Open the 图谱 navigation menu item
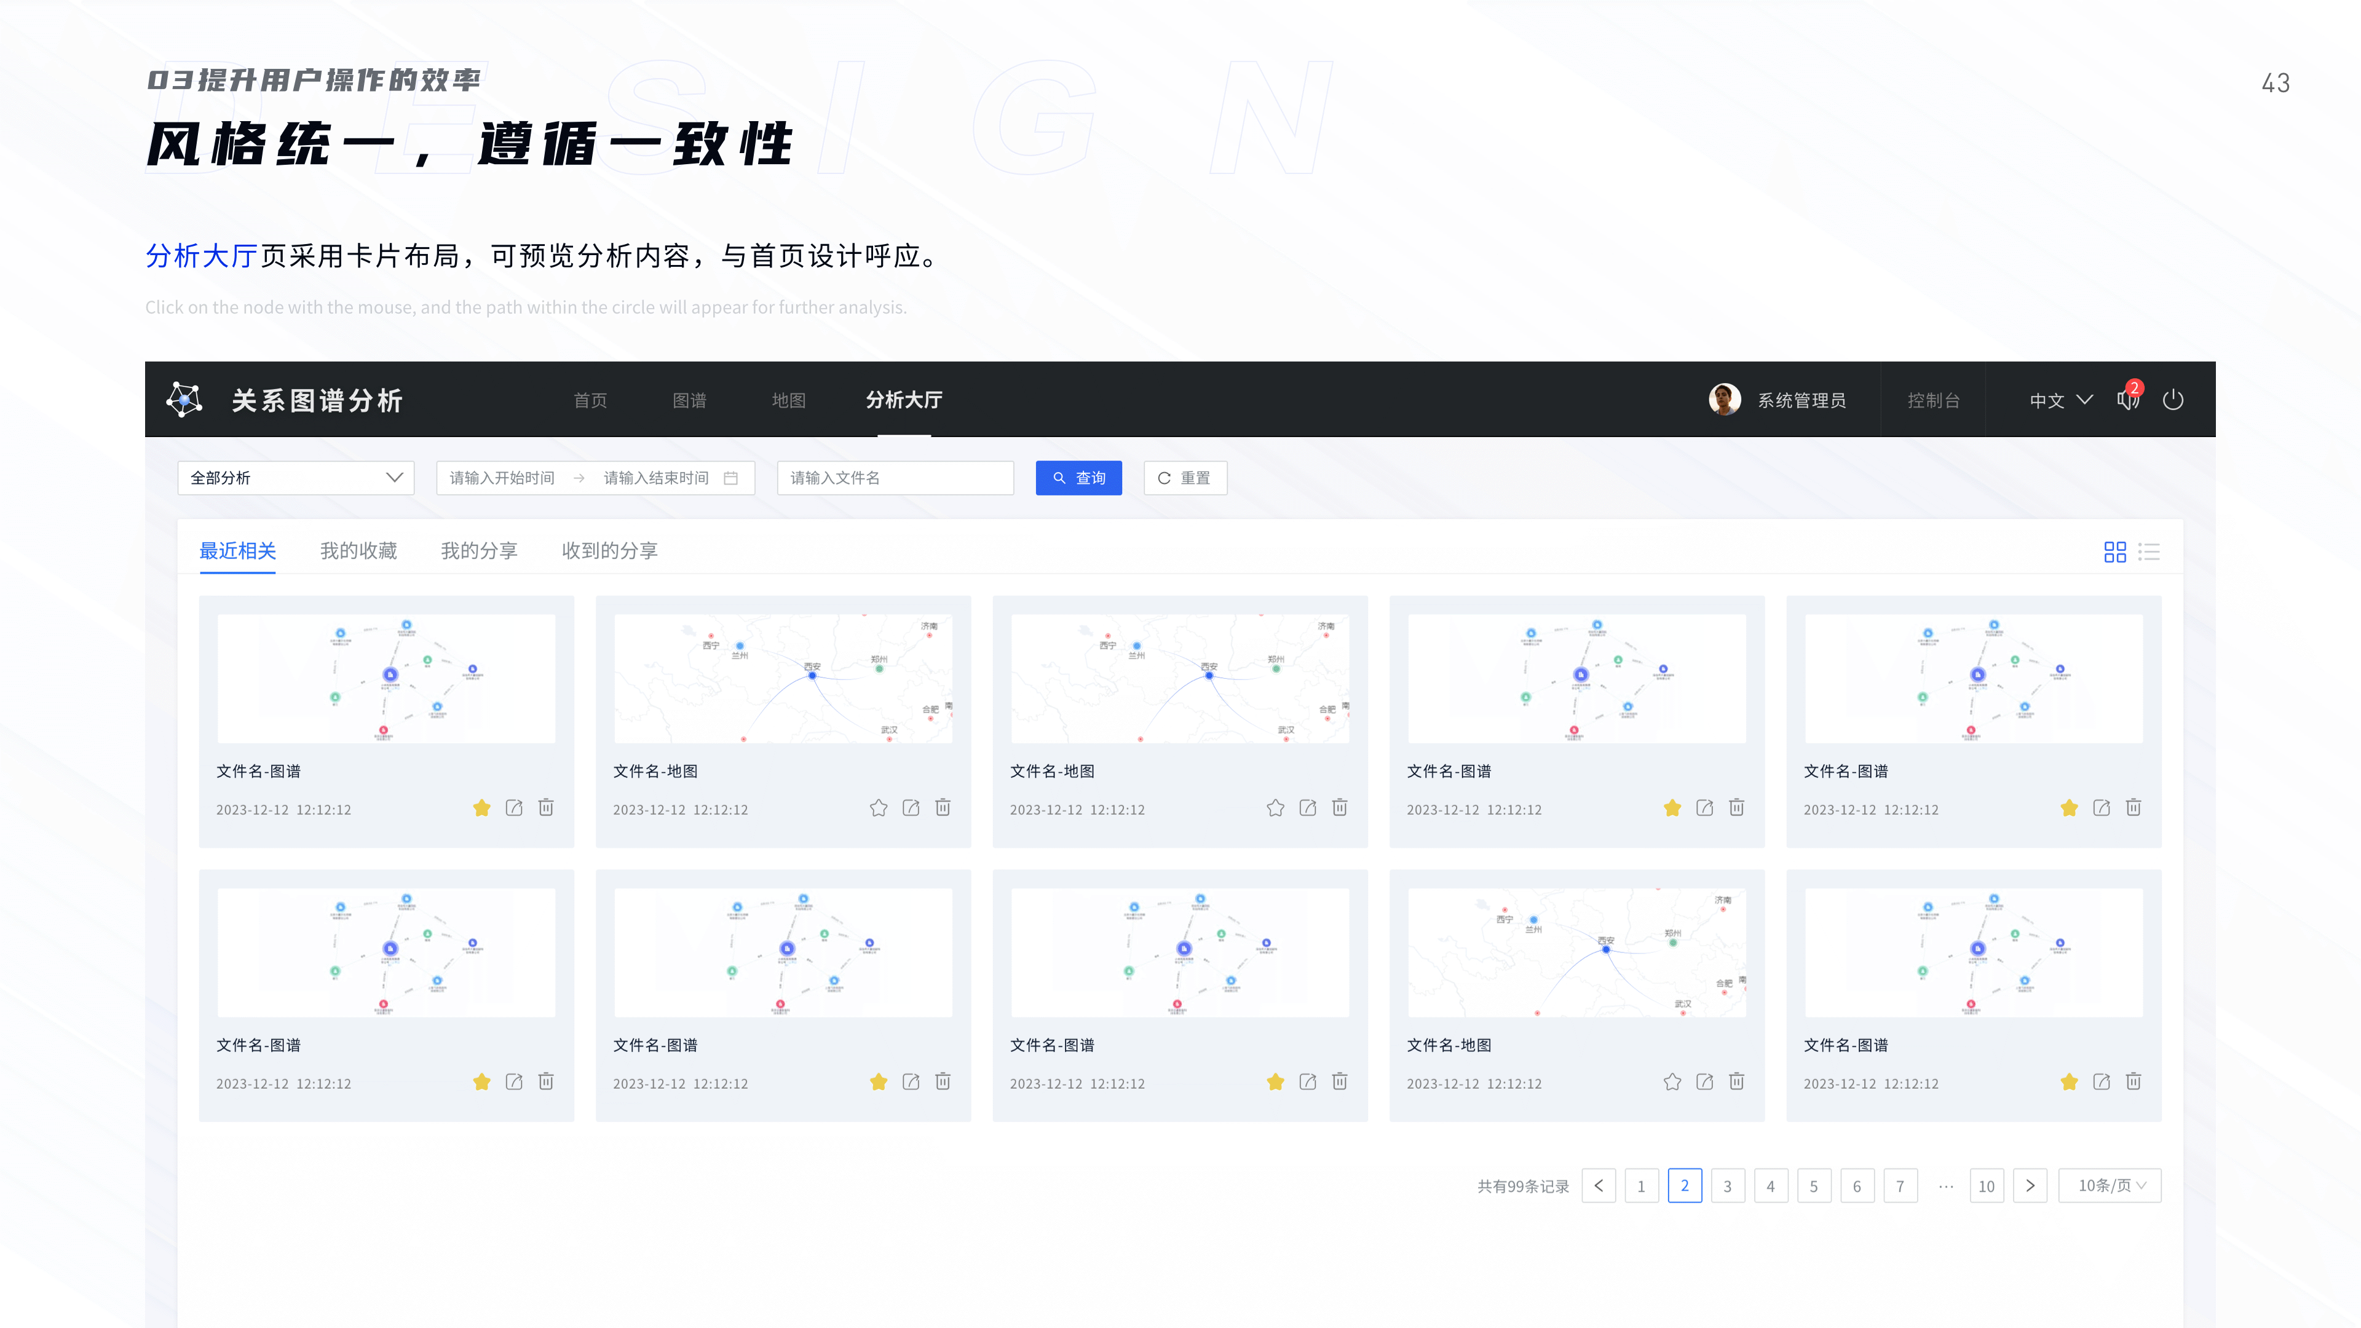The height and width of the screenshot is (1328, 2361). [689, 400]
